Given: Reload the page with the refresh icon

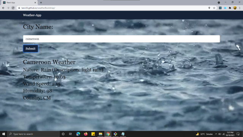Looking at the screenshot, I should click(13, 8).
